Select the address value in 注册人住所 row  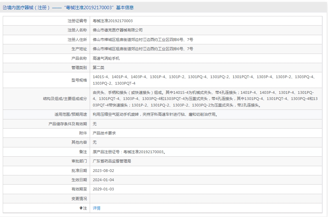point(143,40)
